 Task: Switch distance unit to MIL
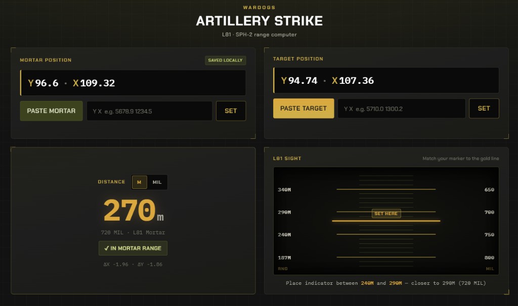click(157, 182)
